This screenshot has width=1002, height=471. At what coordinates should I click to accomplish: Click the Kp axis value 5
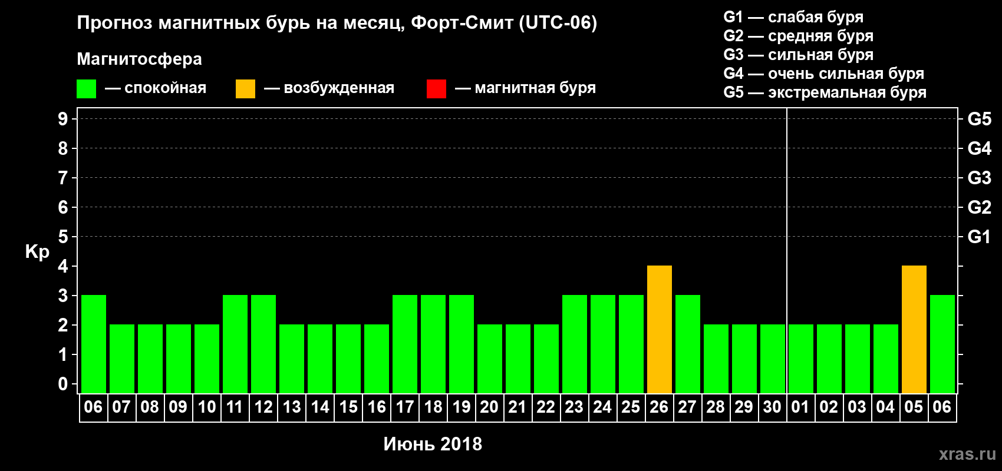coord(63,237)
